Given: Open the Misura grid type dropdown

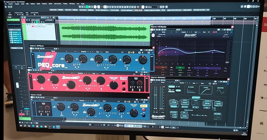Looking at the screenshot, I should (x=152, y=7).
